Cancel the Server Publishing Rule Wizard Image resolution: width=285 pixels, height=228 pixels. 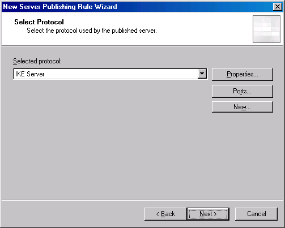tap(256, 214)
